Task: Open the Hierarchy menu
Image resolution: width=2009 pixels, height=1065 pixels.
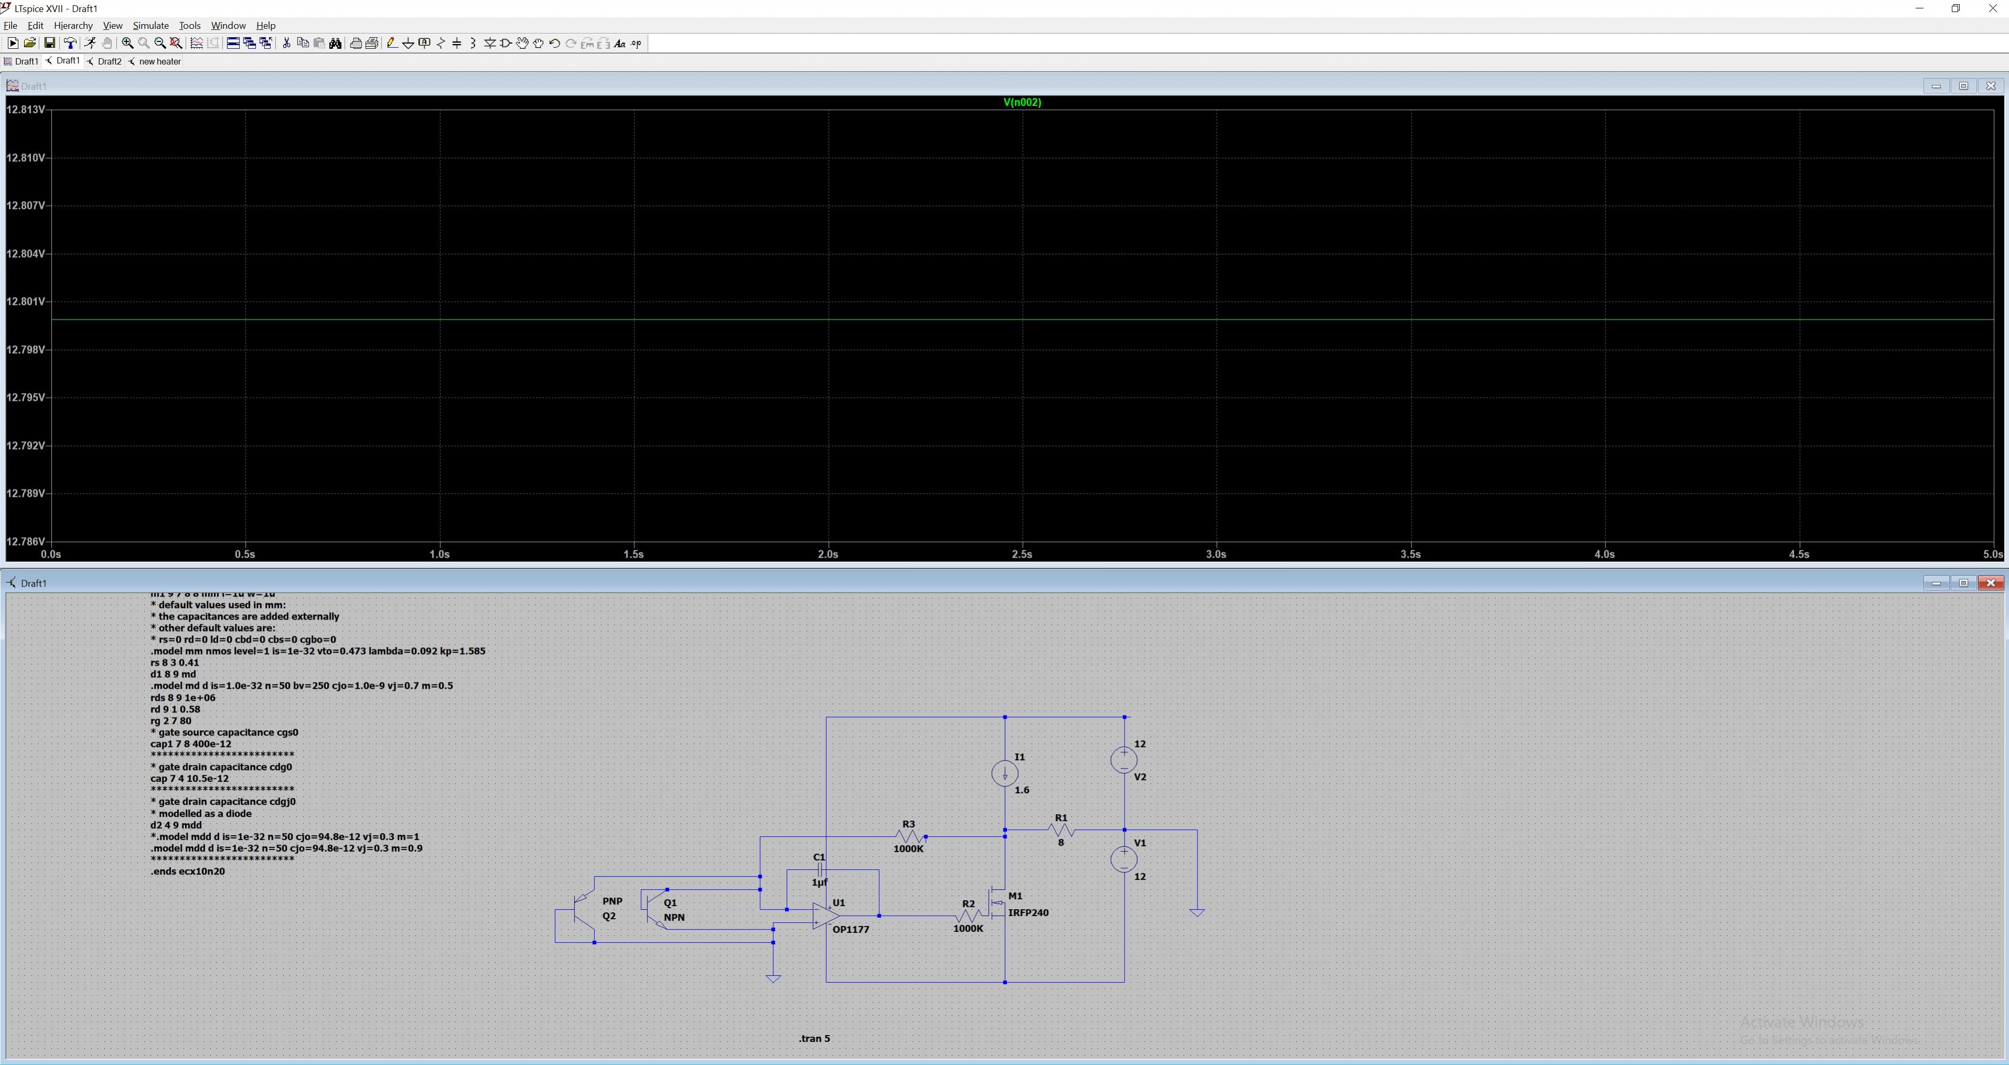Action: tap(73, 26)
